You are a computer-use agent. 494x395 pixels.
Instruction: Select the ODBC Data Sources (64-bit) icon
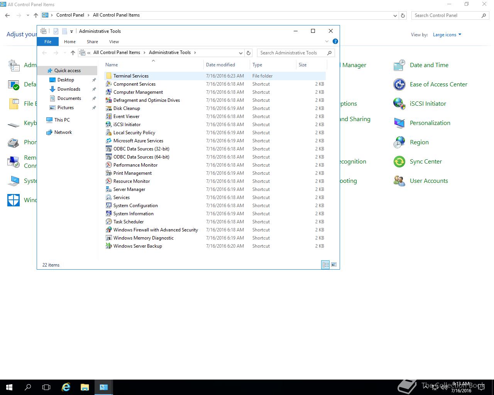[x=109, y=157]
